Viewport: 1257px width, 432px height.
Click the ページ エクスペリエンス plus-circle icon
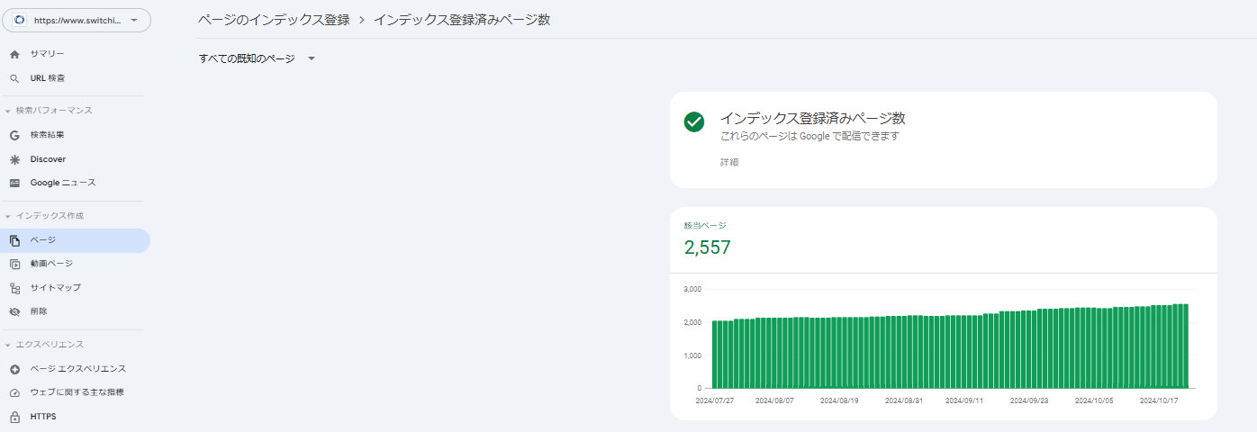click(14, 369)
